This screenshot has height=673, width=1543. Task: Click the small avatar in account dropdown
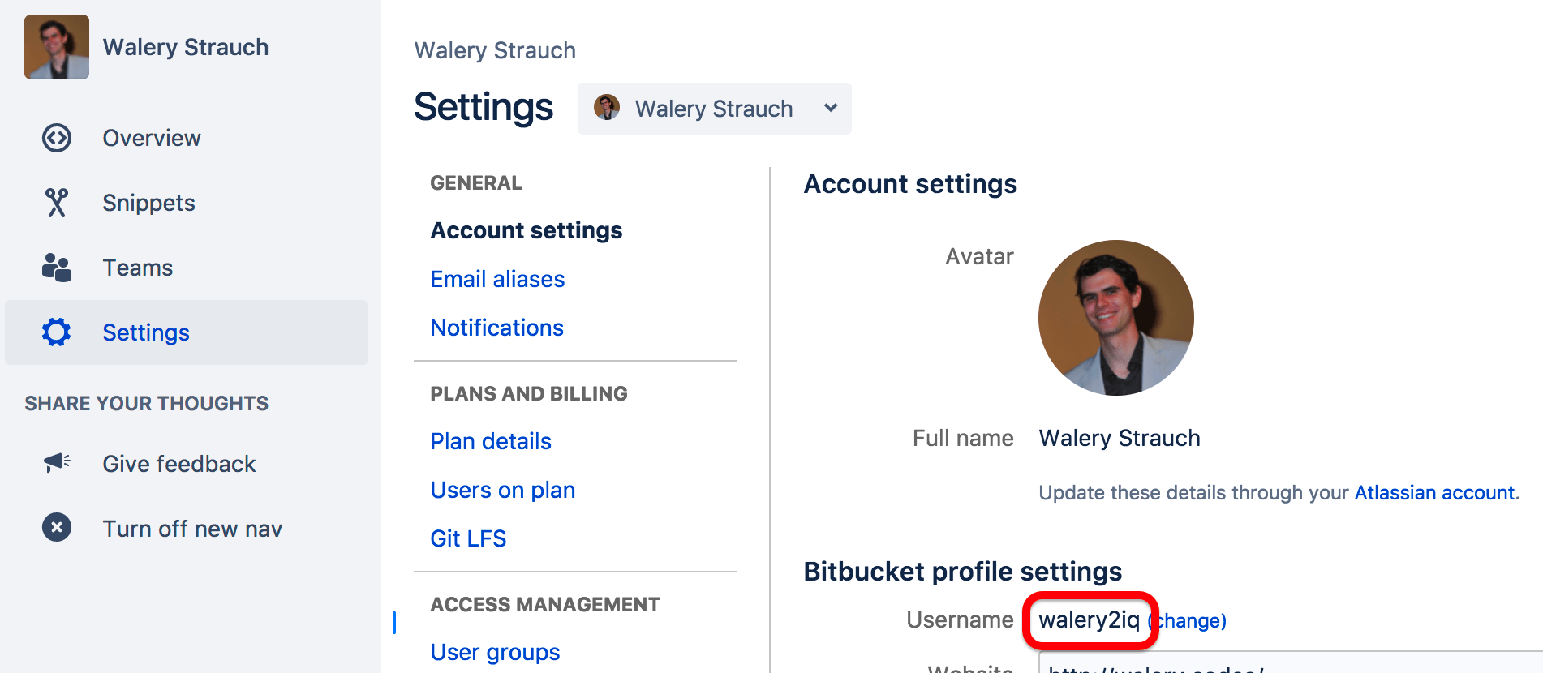(x=607, y=108)
